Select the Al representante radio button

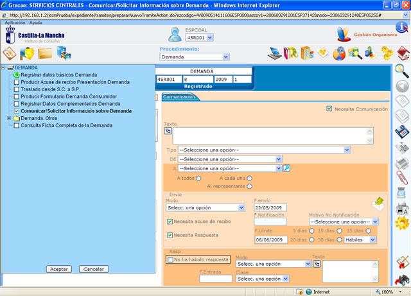pos(249,186)
